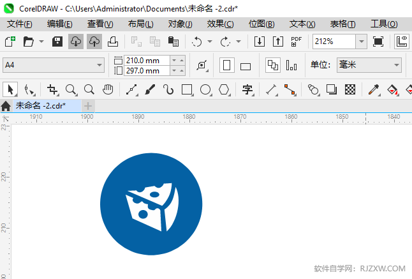Select the Freehand line tool
The height and width of the screenshot is (279, 412).
(131, 89)
